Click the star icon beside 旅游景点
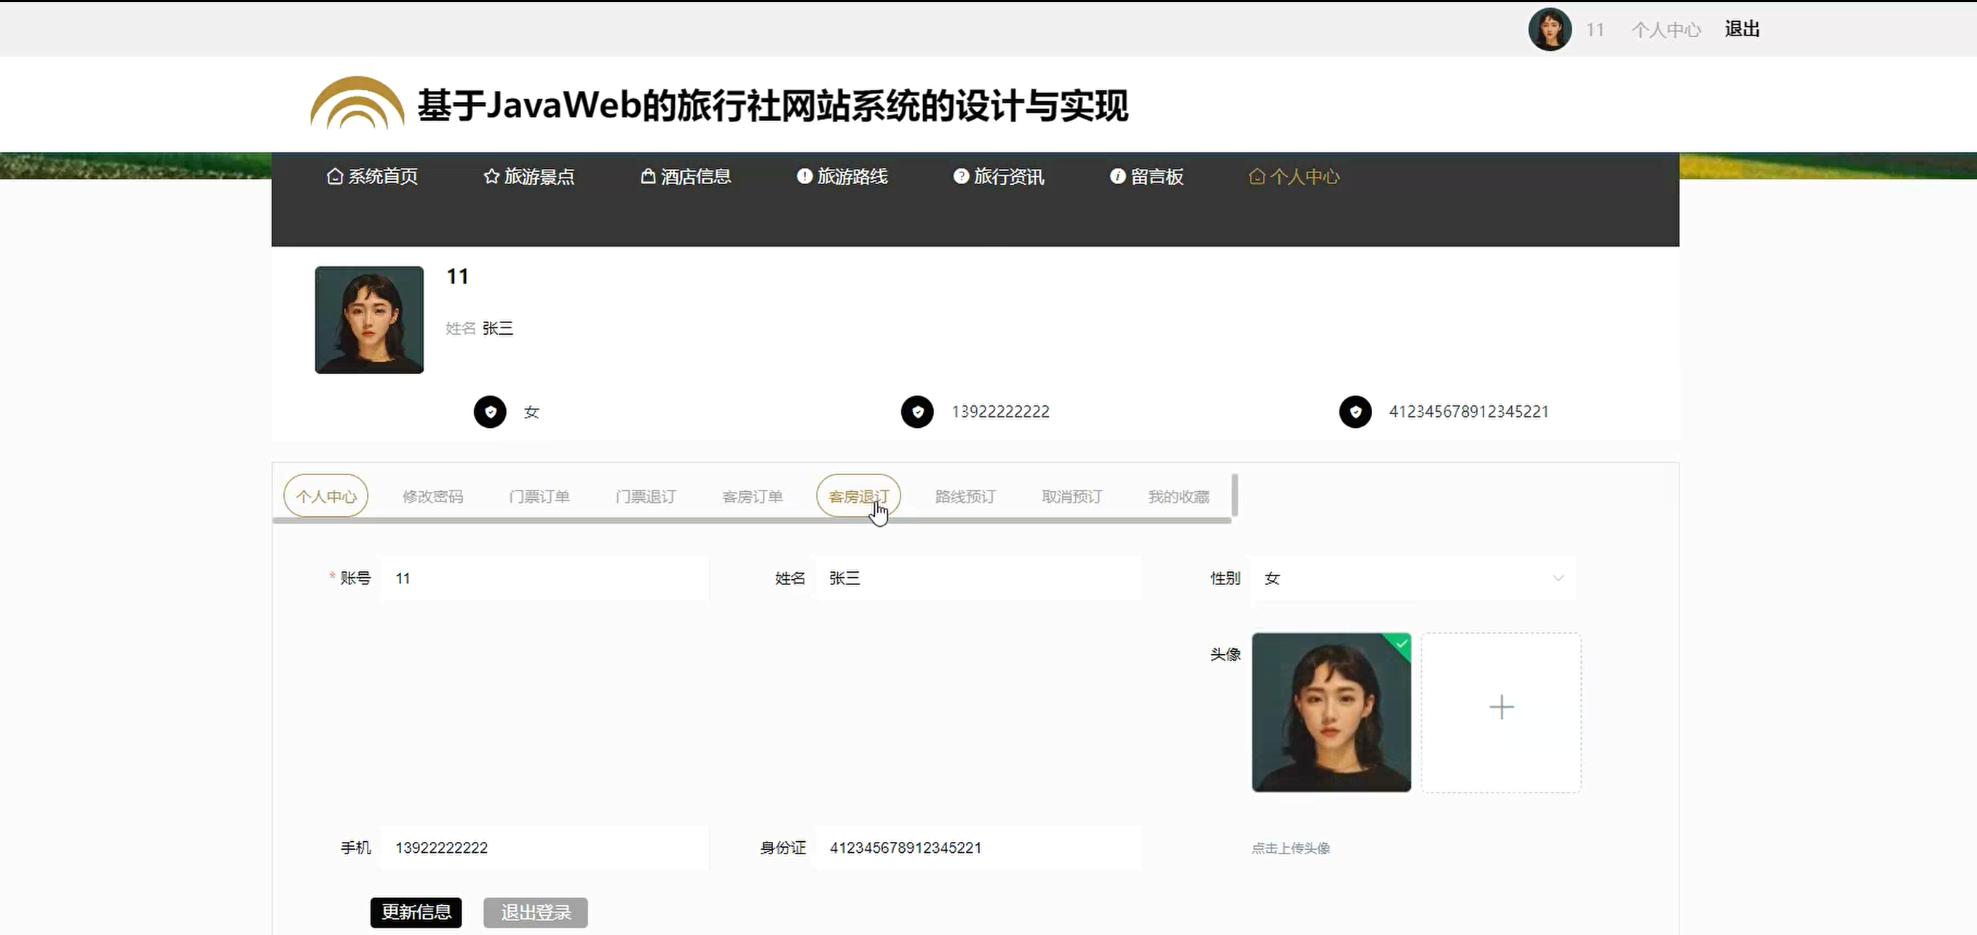Screen dimensions: 1977x935 click(491, 176)
